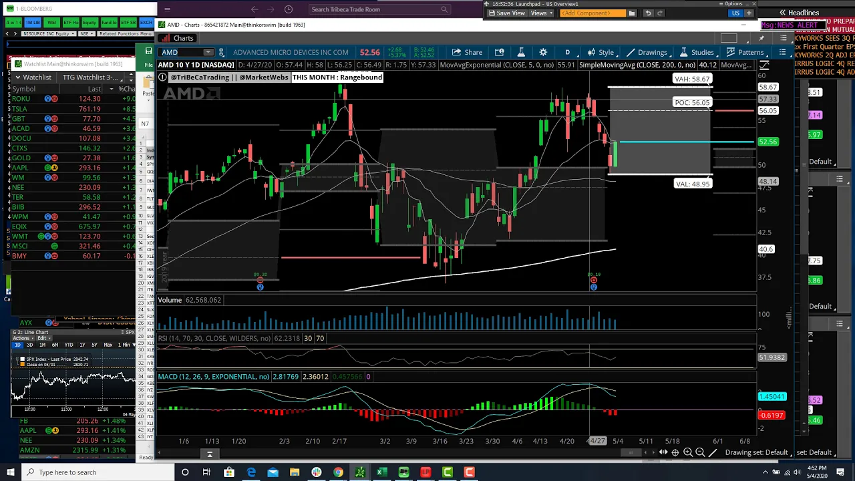The image size is (855, 481).
Task: Click the folder icon beside Add Component
Action: (x=632, y=13)
